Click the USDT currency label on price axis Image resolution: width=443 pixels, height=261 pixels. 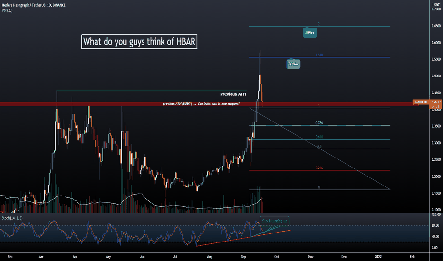tap(436, 5)
